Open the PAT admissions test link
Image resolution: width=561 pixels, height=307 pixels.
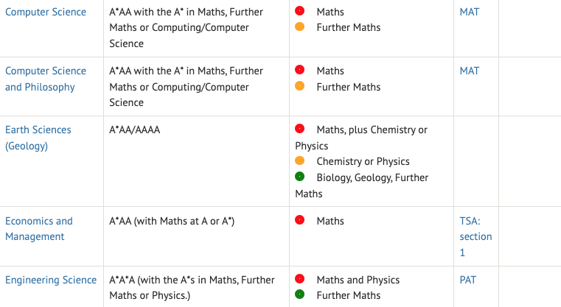point(467,280)
